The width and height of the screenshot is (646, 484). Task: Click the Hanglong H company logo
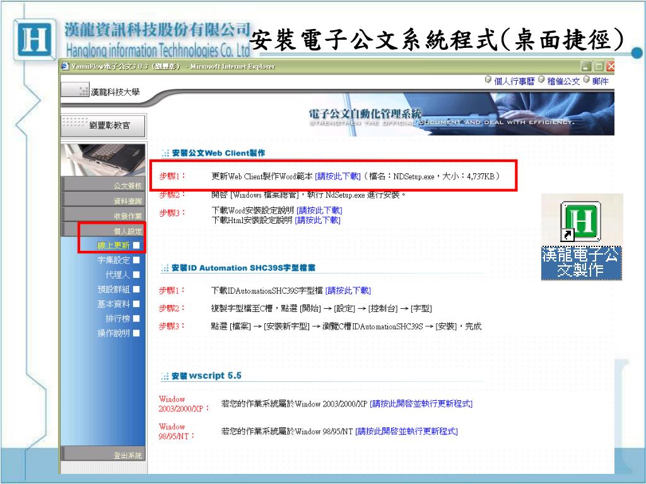34,40
